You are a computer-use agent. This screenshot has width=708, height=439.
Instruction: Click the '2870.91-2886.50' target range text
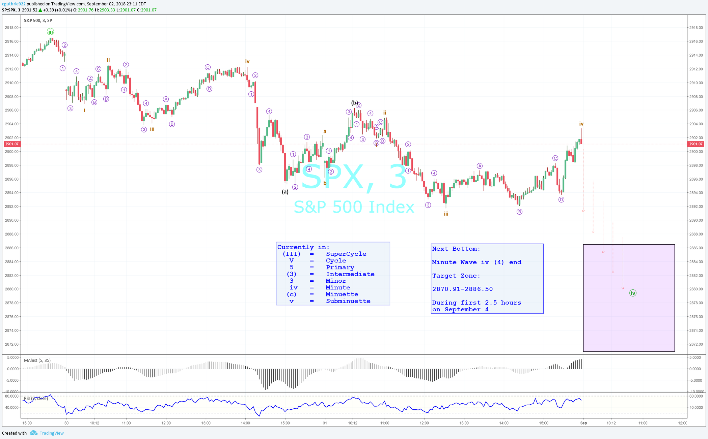tap(462, 289)
